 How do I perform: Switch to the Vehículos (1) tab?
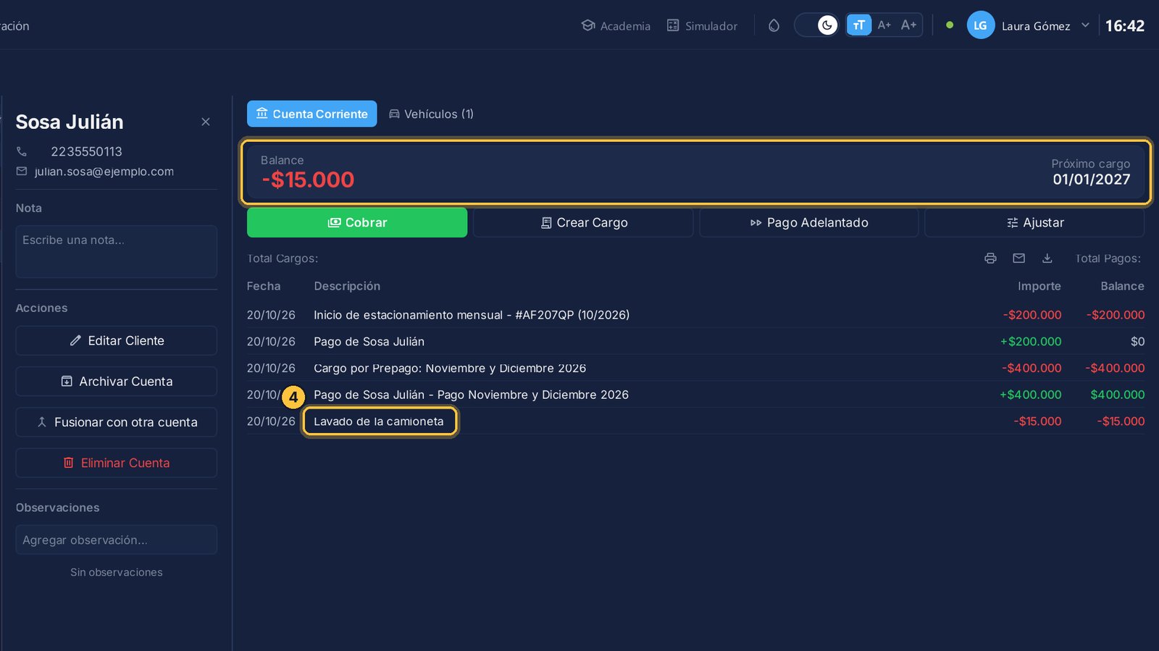(431, 114)
